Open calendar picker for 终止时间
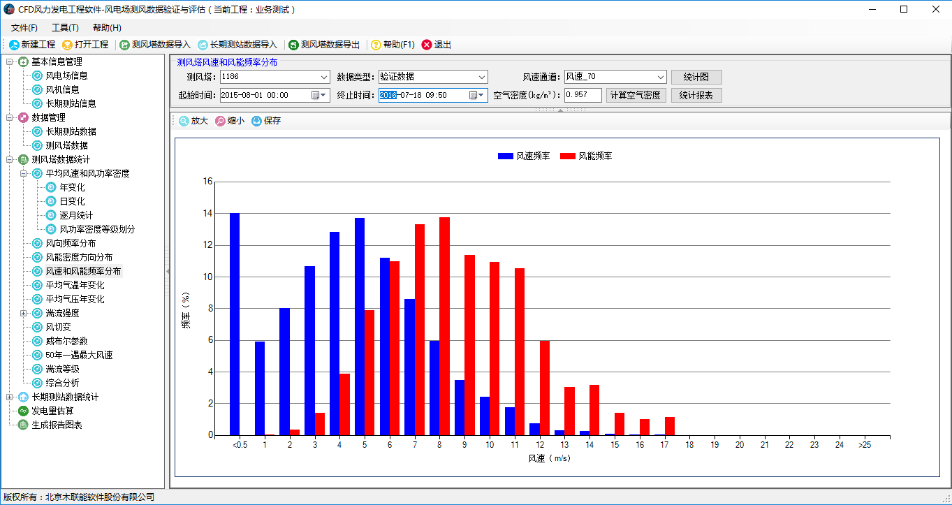952x505 pixels. coord(476,95)
